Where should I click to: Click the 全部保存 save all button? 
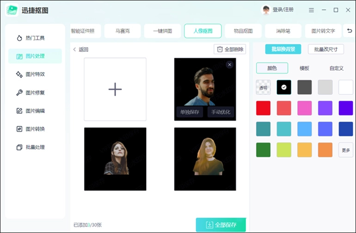pos(221,225)
